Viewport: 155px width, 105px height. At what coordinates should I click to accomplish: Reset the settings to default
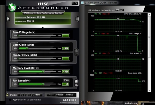tap(60, 95)
